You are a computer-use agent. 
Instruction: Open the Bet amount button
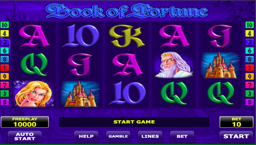182,136
